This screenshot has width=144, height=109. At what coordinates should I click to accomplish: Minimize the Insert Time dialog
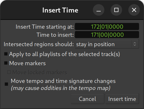(x=99, y=10)
